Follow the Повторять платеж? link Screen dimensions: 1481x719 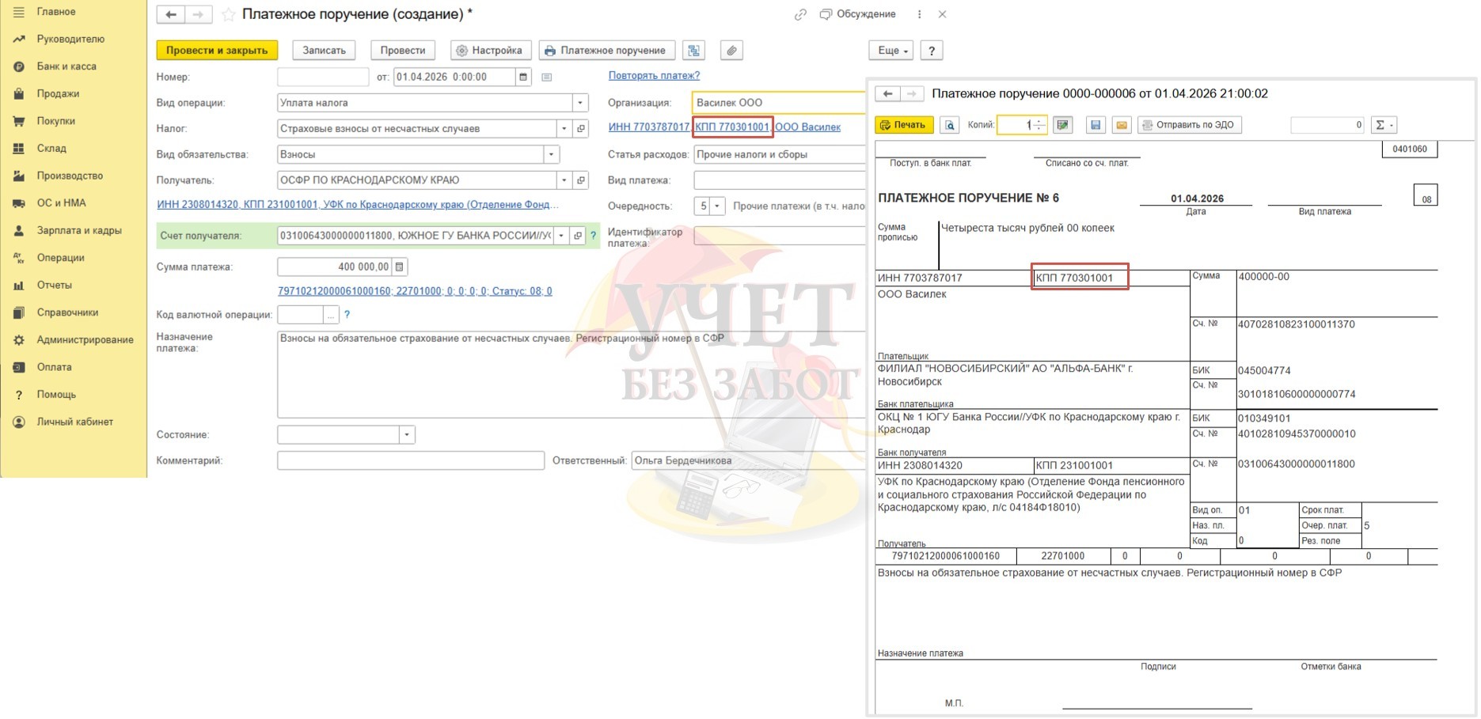[654, 76]
